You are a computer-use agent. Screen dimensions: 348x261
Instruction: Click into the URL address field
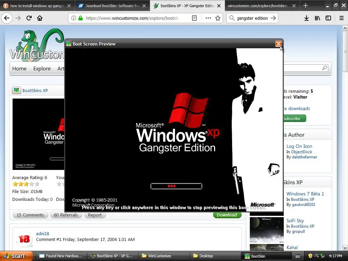click(x=133, y=18)
